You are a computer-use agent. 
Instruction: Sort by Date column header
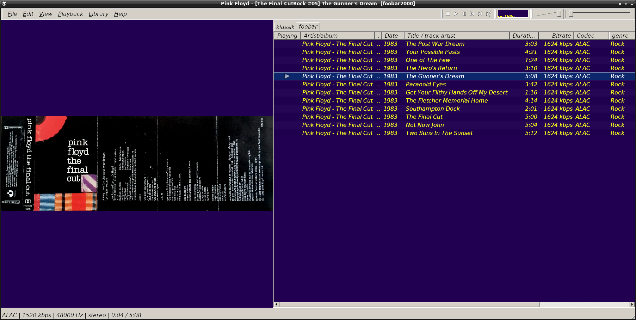click(x=393, y=36)
